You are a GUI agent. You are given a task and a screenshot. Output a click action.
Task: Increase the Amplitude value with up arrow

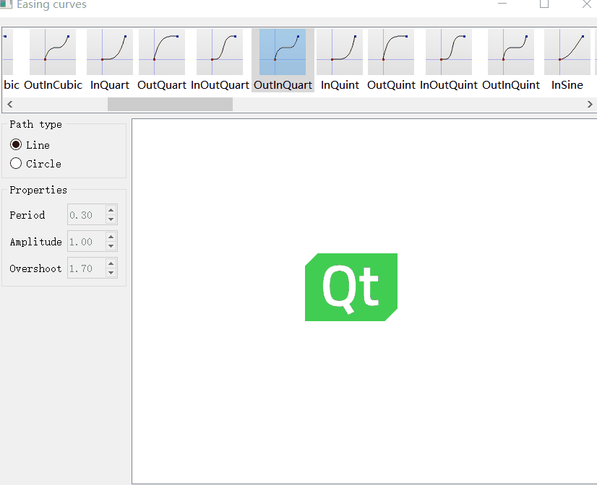[x=111, y=237]
